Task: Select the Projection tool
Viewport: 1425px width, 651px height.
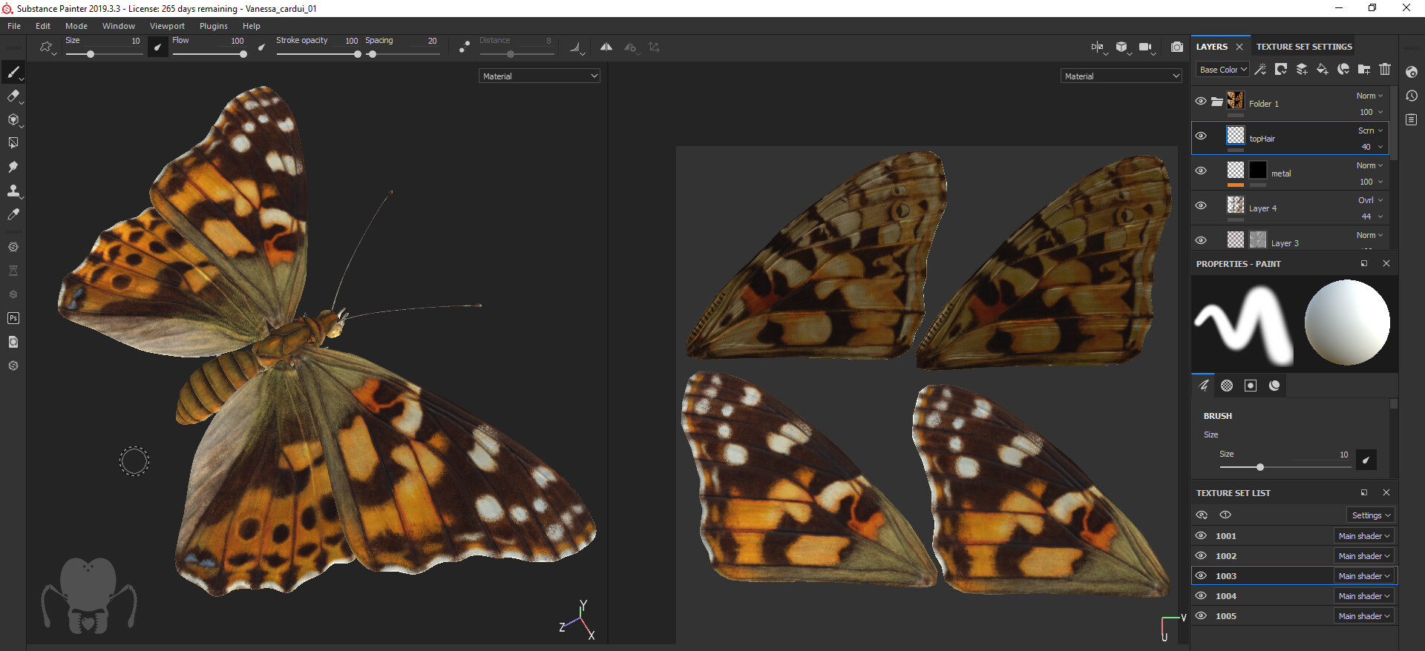Action: (x=13, y=119)
